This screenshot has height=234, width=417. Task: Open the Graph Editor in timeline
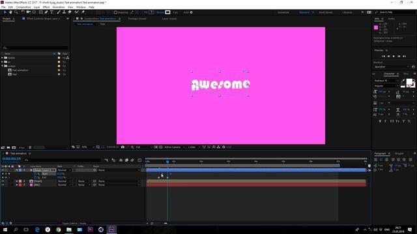(139, 160)
